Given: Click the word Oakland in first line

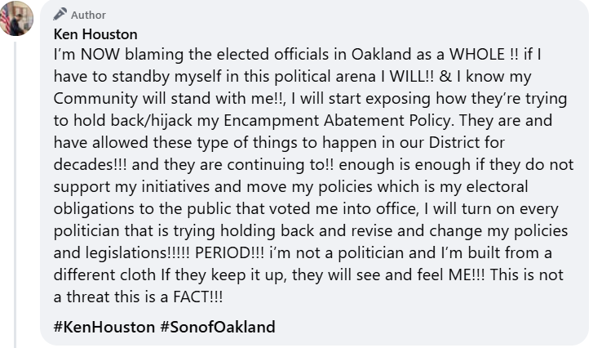Looking at the screenshot, I should coord(363,60).
